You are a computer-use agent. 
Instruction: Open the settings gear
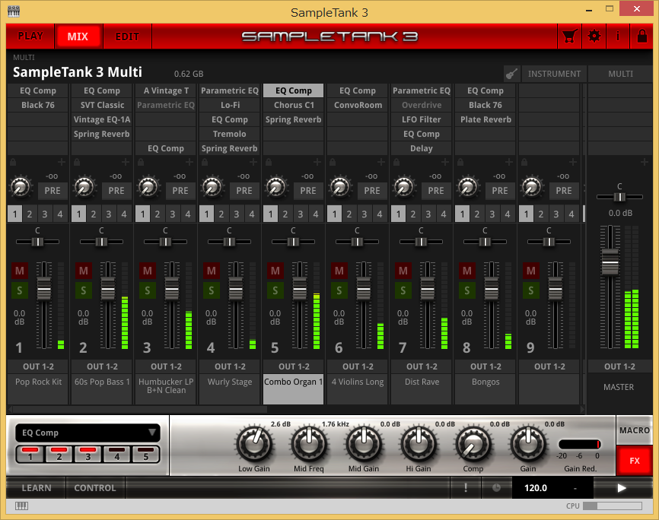point(594,36)
